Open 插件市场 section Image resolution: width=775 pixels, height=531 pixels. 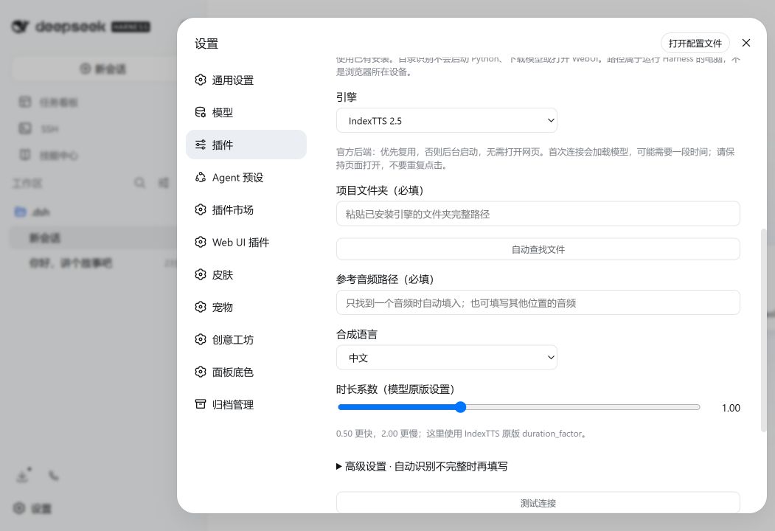point(246,209)
